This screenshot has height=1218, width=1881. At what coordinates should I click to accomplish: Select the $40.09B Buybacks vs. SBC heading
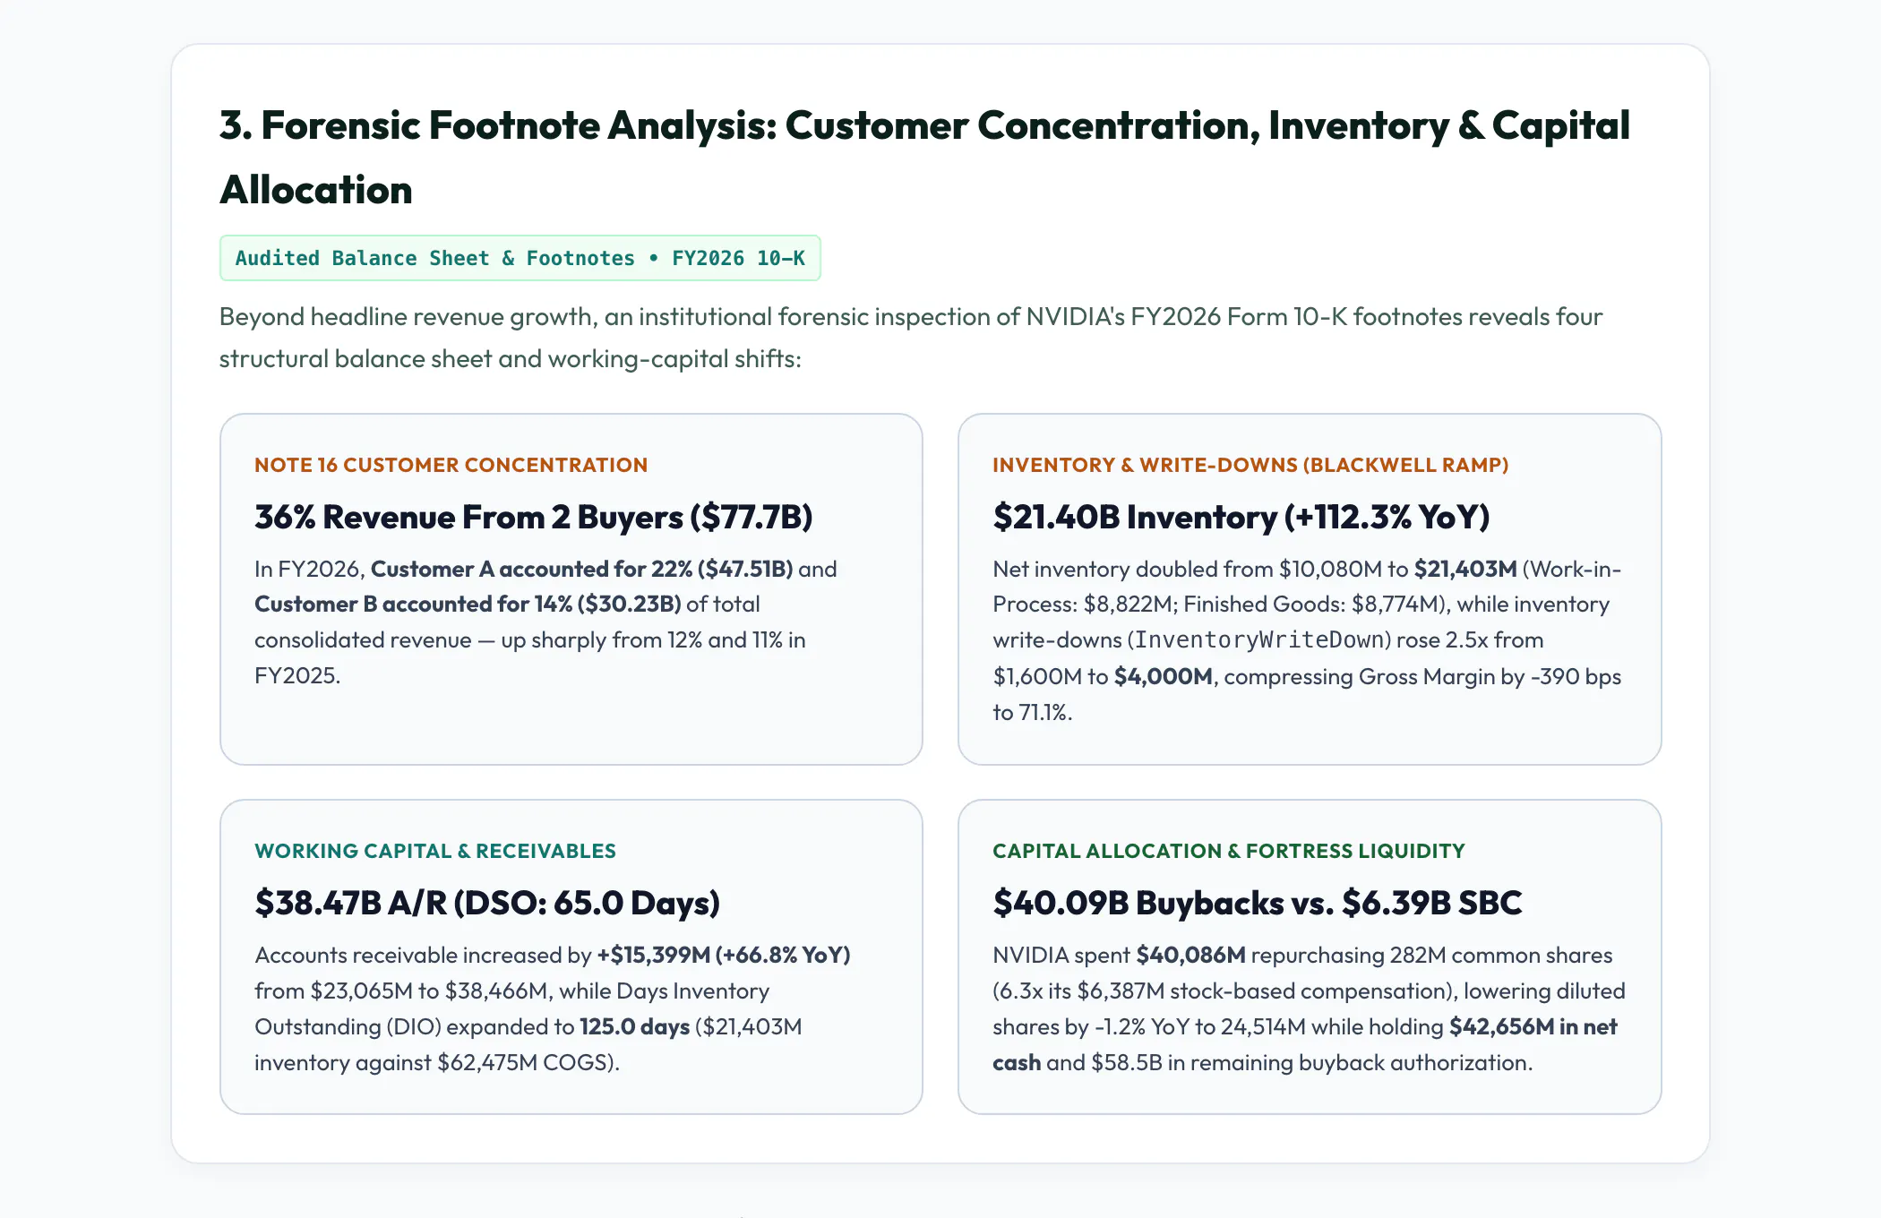(x=1257, y=903)
